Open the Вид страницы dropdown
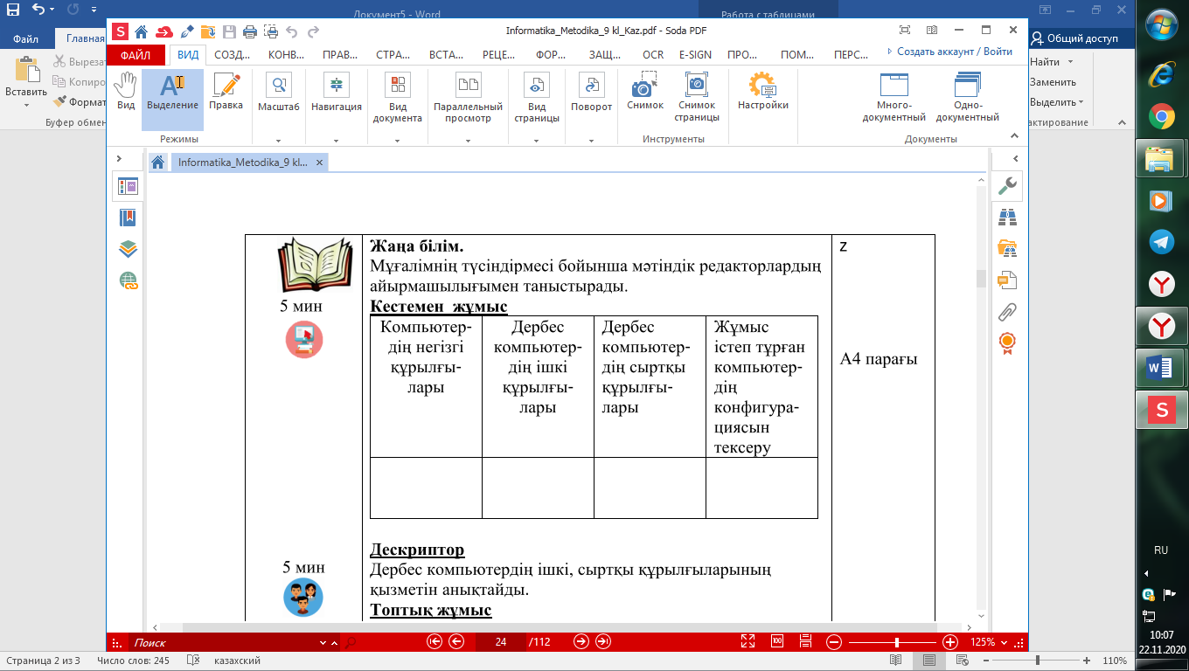1189x671 pixels. coord(536,108)
